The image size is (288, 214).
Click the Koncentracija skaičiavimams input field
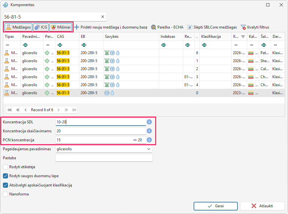tap(101, 131)
